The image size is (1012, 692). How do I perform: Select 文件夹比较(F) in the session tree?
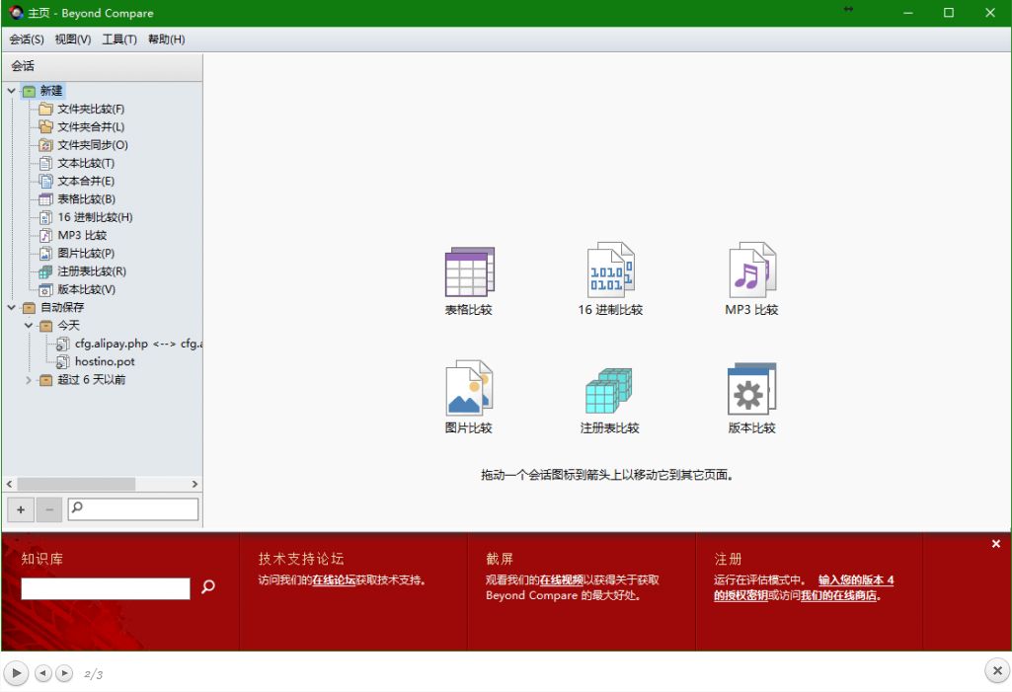point(91,109)
